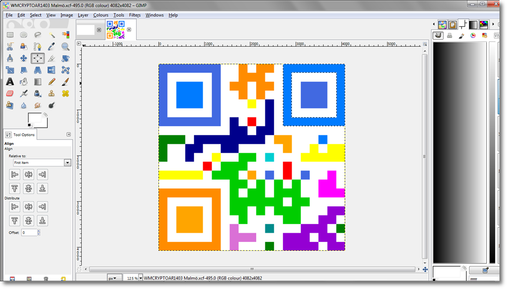Open the Filters menu
The height and width of the screenshot is (289, 507).
pos(135,15)
